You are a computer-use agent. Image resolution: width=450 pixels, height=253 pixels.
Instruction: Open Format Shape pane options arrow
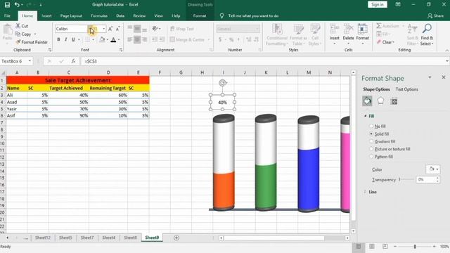coord(430,77)
